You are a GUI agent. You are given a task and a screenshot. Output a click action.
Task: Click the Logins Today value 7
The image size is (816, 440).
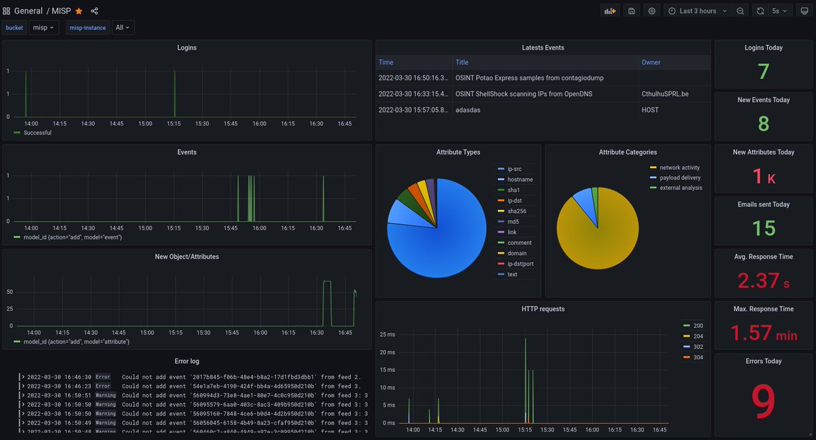tap(764, 72)
